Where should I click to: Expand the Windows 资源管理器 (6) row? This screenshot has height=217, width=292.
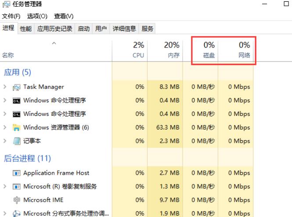click(x=5, y=127)
